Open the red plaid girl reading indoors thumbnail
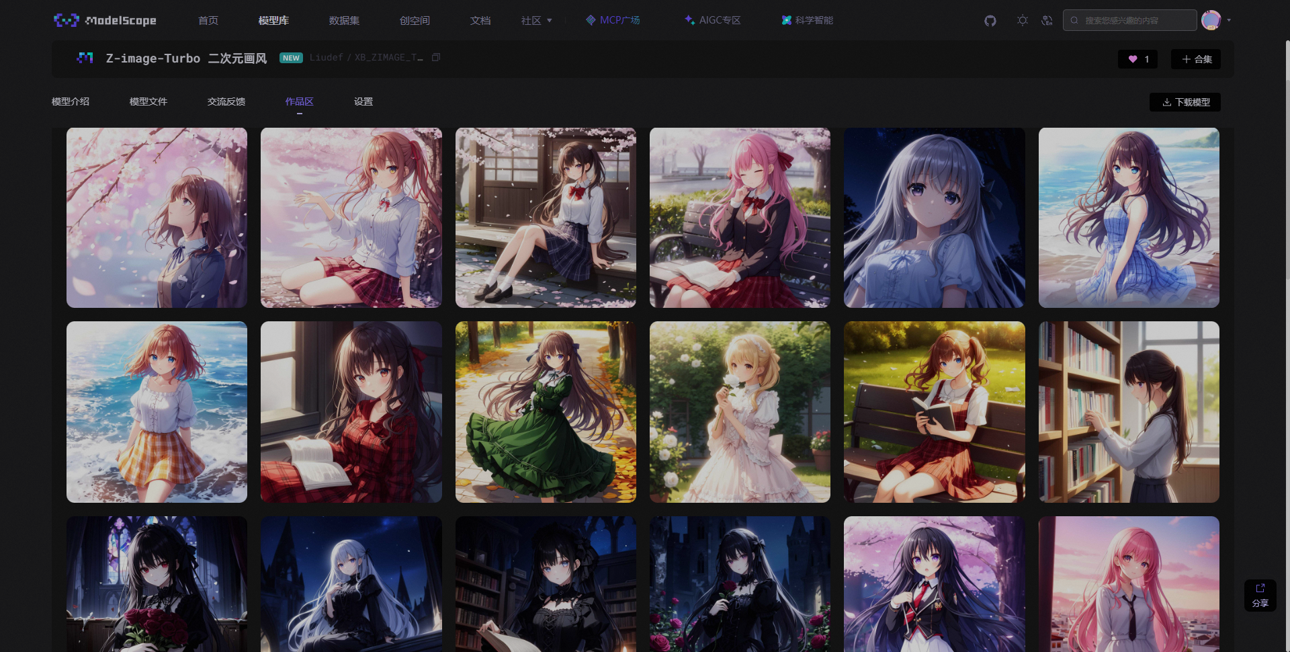This screenshot has height=652, width=1290. point(351,412)
